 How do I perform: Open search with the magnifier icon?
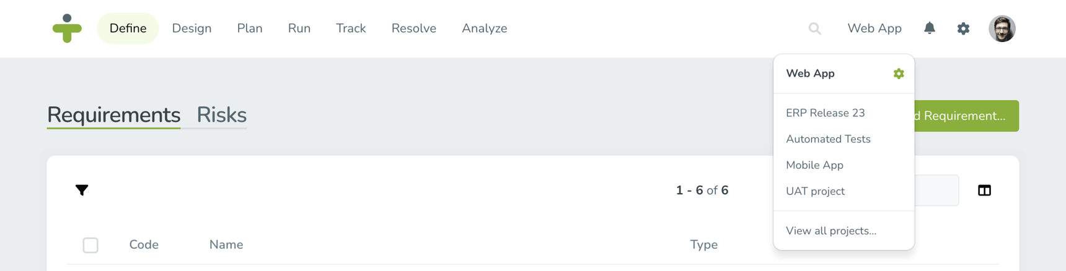814,28
